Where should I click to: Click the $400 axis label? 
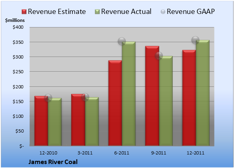(x=18, y=27)
